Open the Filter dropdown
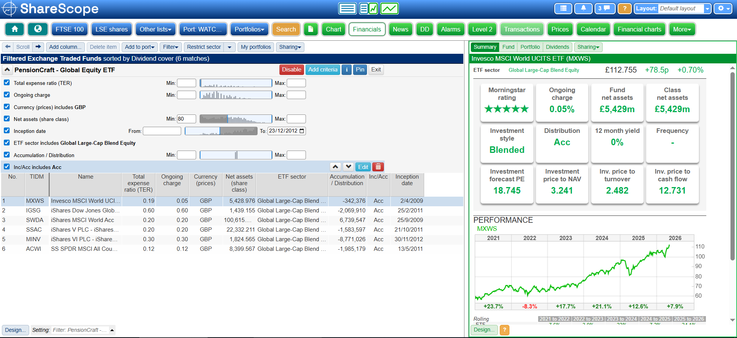 point(171,47)
